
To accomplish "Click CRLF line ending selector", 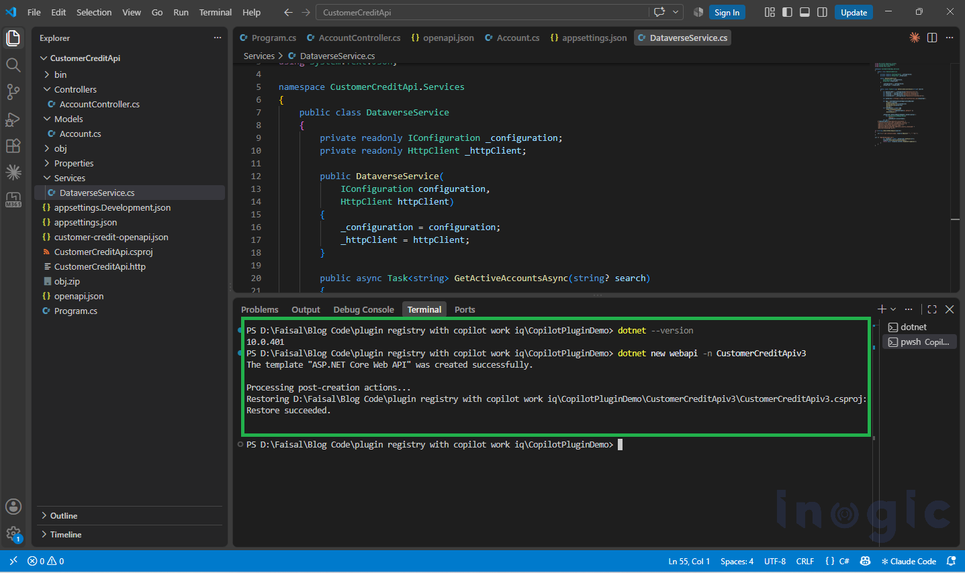I will coord(805,561).
